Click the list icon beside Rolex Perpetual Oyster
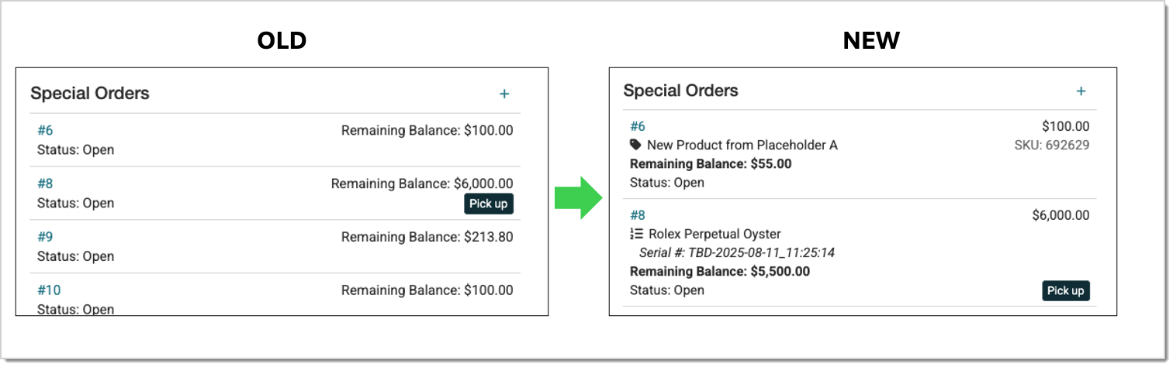This screenshot has height=367, width=1173. pyautogui.click(x=636, y=234)
